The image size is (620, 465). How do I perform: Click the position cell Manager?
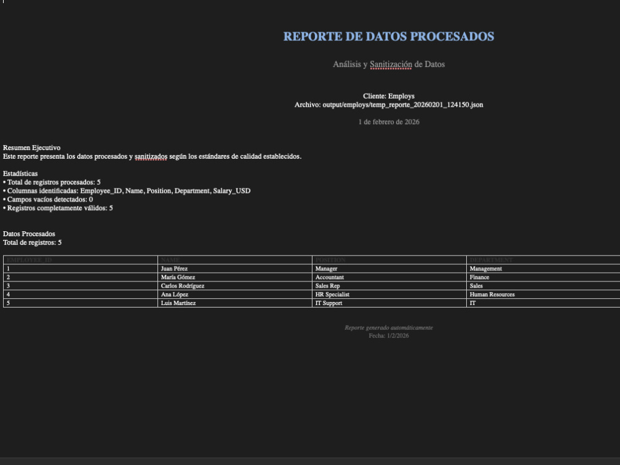point(389,268)
